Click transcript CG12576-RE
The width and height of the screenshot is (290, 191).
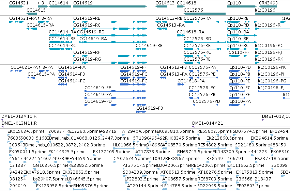(x=197, y=46)
